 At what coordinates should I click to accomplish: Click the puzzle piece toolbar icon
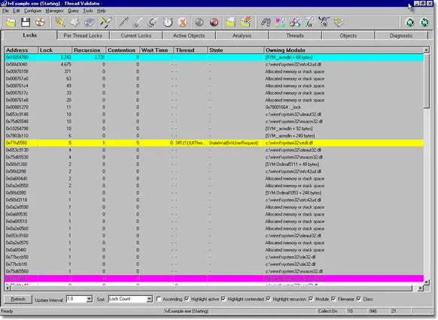(x=75, y=23)
